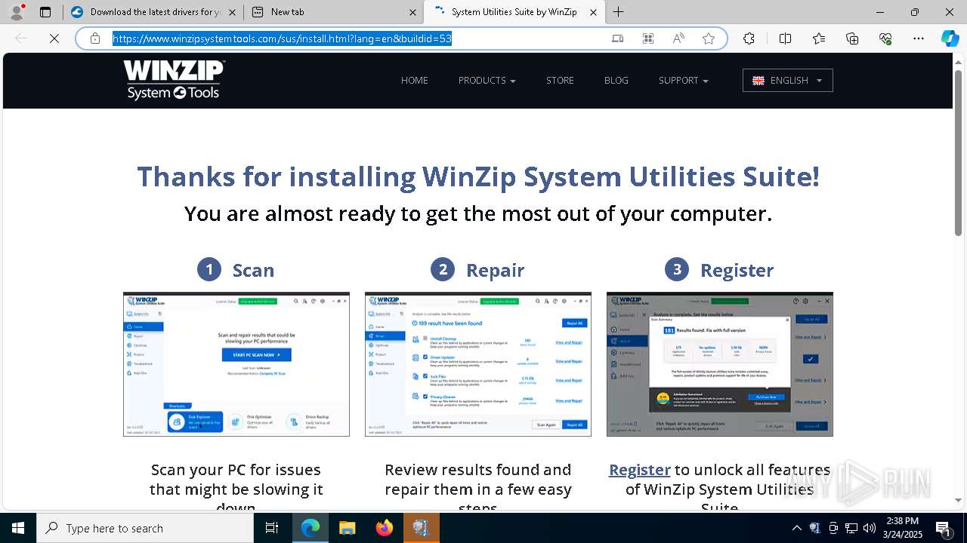Viewport: 967px width, 543px height.
Task: Click the taskbar search box
Action: [x=145, y=528]
